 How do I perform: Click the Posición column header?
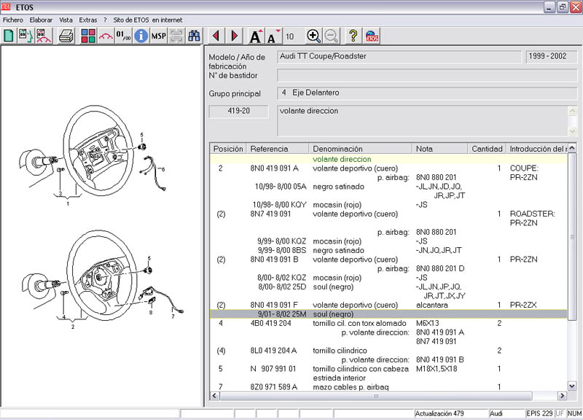[x=228, y=149]
